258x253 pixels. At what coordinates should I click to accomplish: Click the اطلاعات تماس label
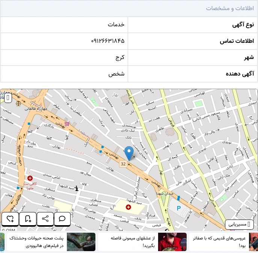pos(237,41)
